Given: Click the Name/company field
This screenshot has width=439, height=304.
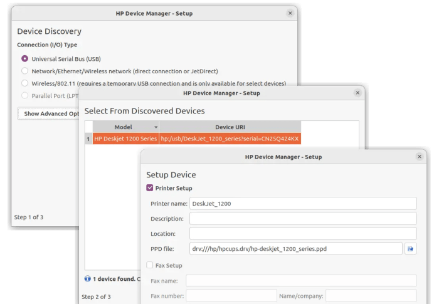Looking at the screenshot, I should point(371,296).
